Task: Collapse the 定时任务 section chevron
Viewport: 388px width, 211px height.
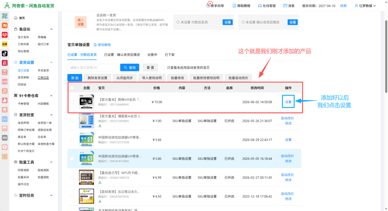Action: pos(52,195)
